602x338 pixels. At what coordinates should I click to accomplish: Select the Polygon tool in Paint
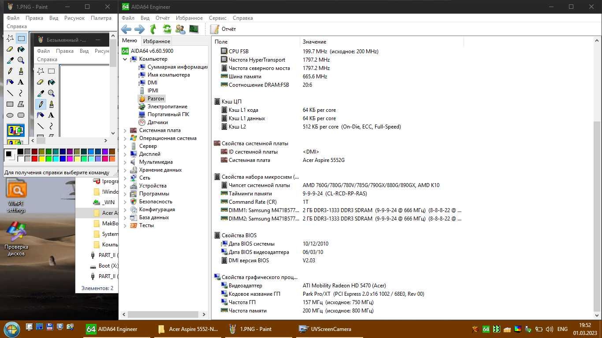click(x=21, y=104)
